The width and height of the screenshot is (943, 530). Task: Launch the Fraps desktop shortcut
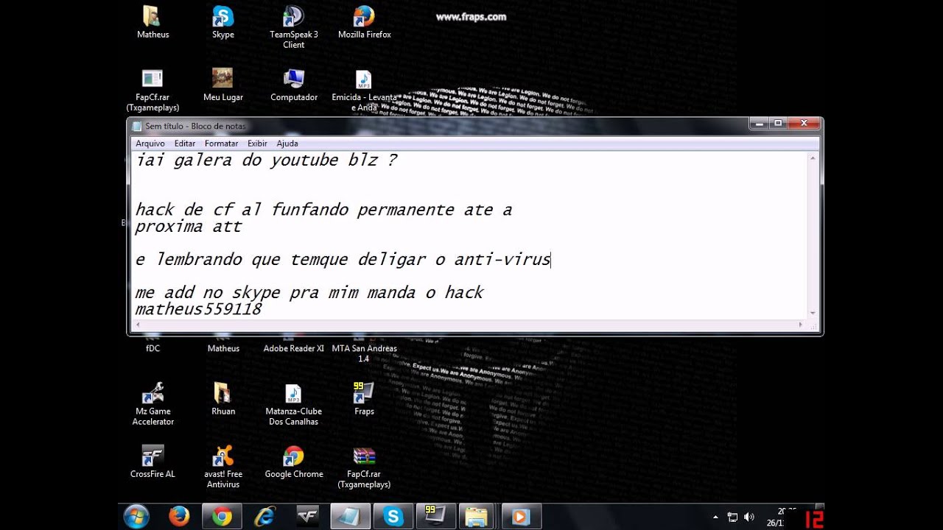[364, 400]
